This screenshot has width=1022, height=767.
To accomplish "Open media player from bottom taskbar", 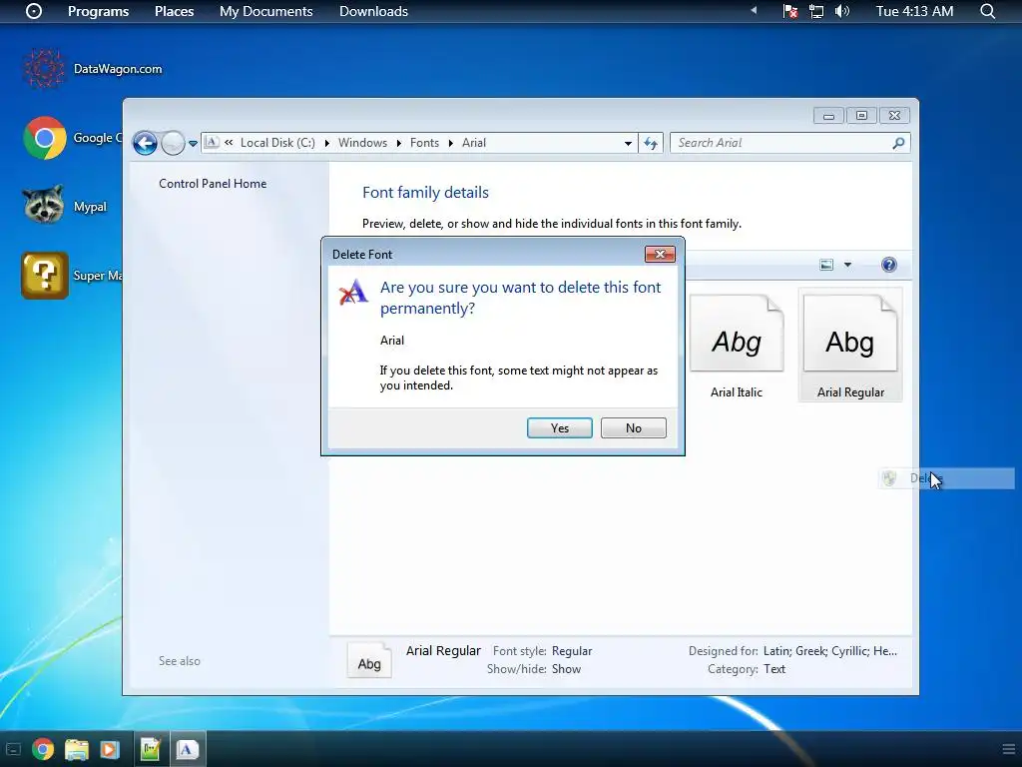I will pos(110,749).
